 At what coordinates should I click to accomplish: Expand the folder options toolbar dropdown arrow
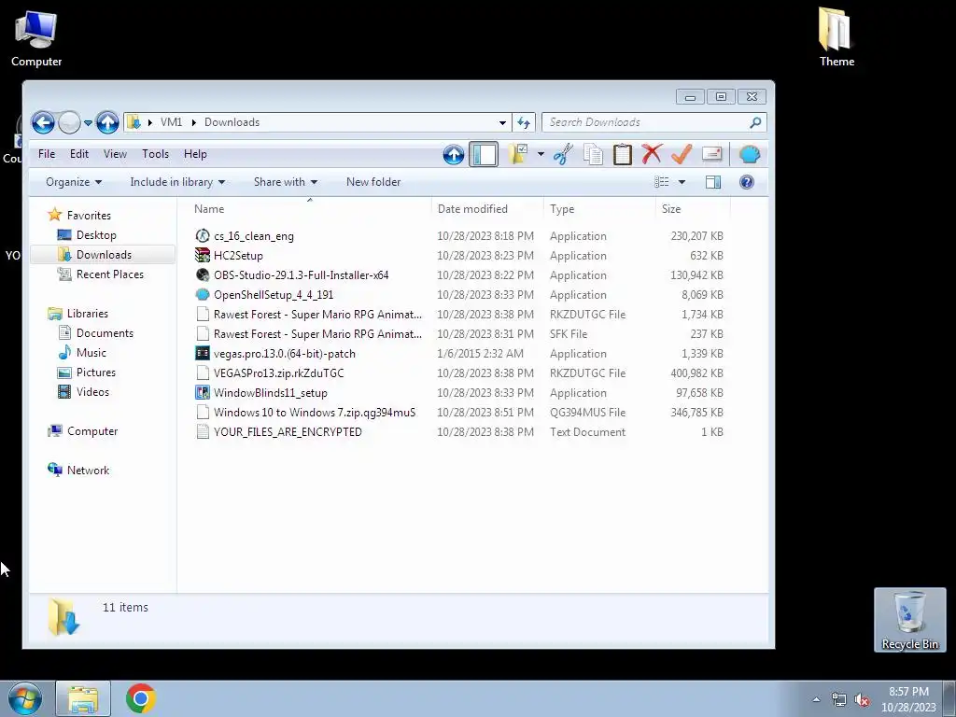pos(541,154)
